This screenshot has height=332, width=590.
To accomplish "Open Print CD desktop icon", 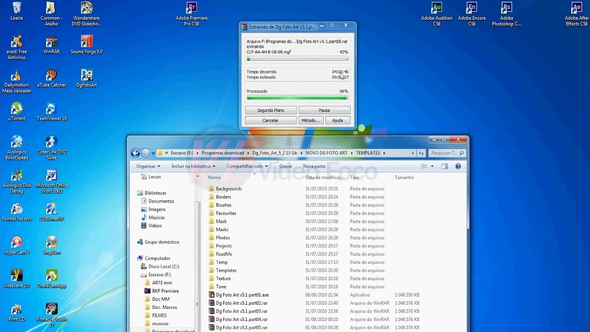I will pyautogui.click(x=17, y=312).
